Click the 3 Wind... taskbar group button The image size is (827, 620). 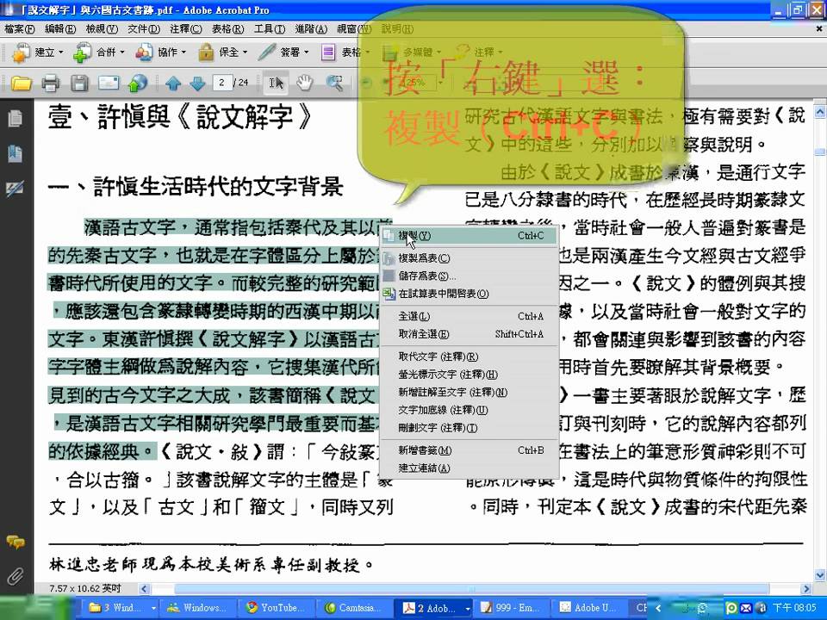coord(119,608)
